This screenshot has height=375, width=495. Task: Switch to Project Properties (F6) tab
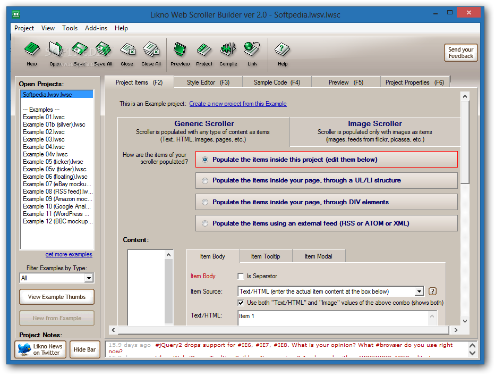pos(415,82)
